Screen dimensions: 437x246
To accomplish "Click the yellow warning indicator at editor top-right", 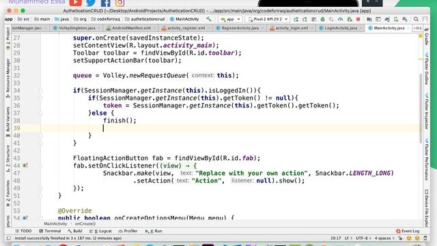I will click(x=421, y=36).
